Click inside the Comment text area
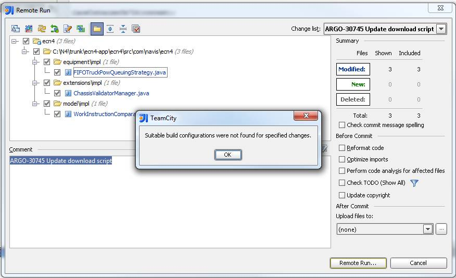The image size is (456, 278). (x=170, y=202)
